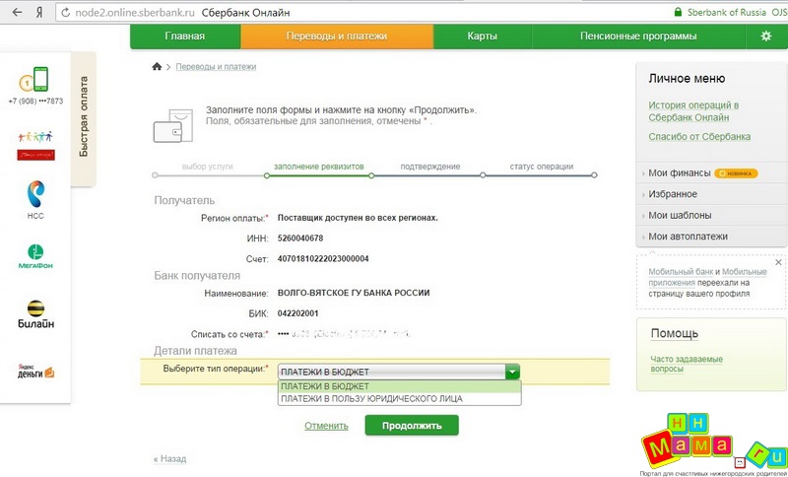This screenshot has height=477, width=788.
Task: Click the Отменить link
Action: [x=326, y=426]
